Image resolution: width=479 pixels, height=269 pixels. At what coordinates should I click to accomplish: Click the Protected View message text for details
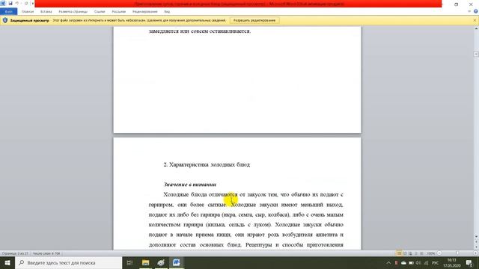139,20
